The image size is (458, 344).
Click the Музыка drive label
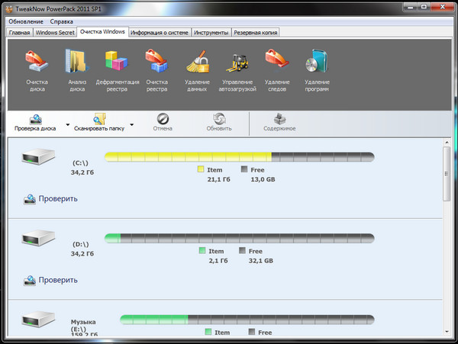[x=83, y=322]
